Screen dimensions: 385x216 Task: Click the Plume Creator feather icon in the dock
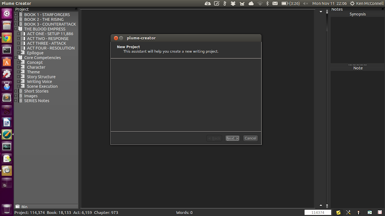(x=7, y=134)
